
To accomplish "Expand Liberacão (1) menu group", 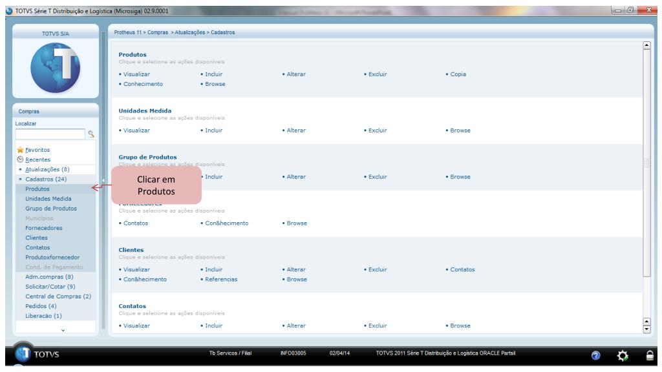I will pyautogui.click(x=43, y=315).
